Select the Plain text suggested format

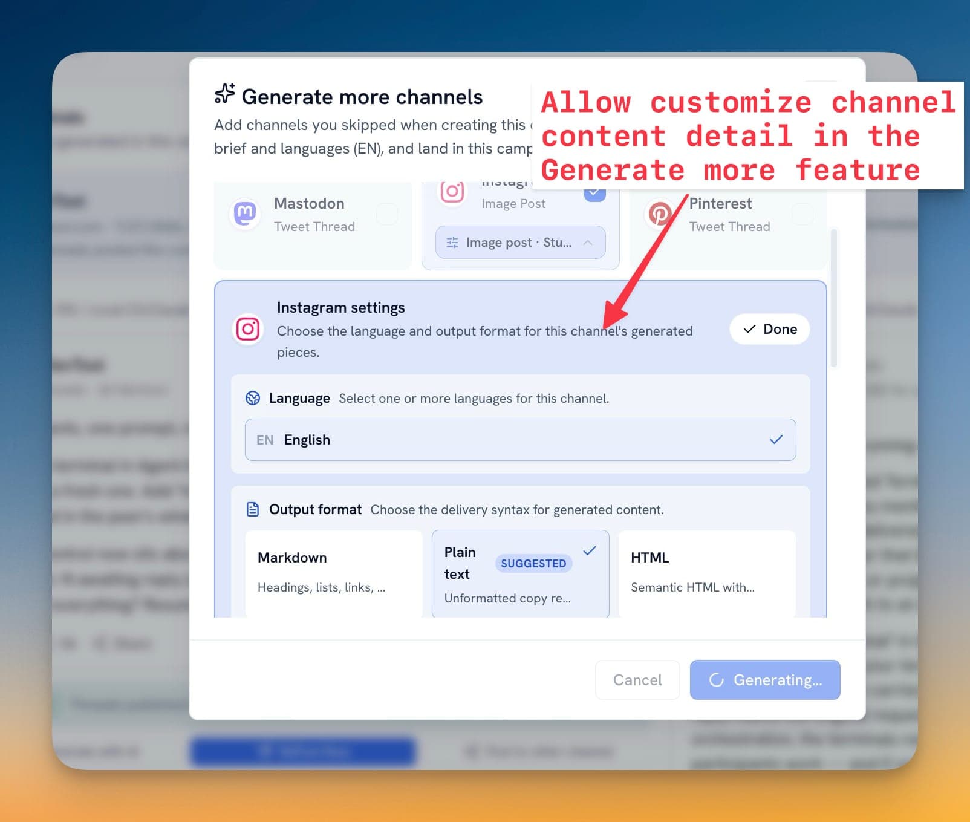[x=521, y=573]
